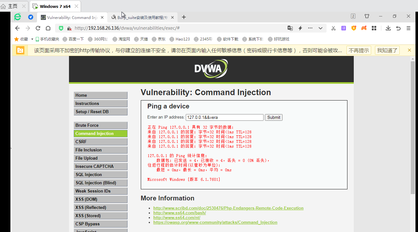
Task: Open Setup / Reset DB in sidebar
Action: [101, 112]
